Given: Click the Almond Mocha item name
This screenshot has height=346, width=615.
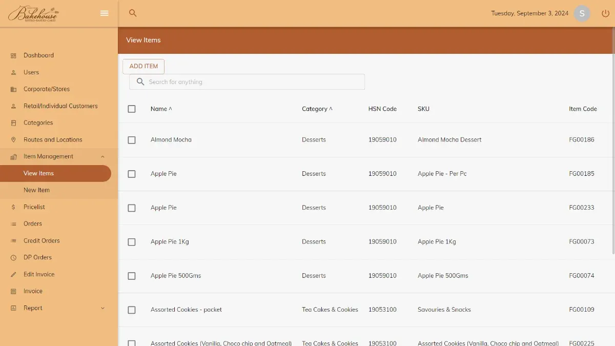Looking at the screenshot, I should click(x=171, y=139).
